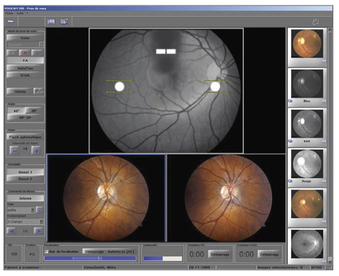Click the wrench icon beside Stéréo
Viewport: 339px width, 276px height.
[x=38, y=91]
